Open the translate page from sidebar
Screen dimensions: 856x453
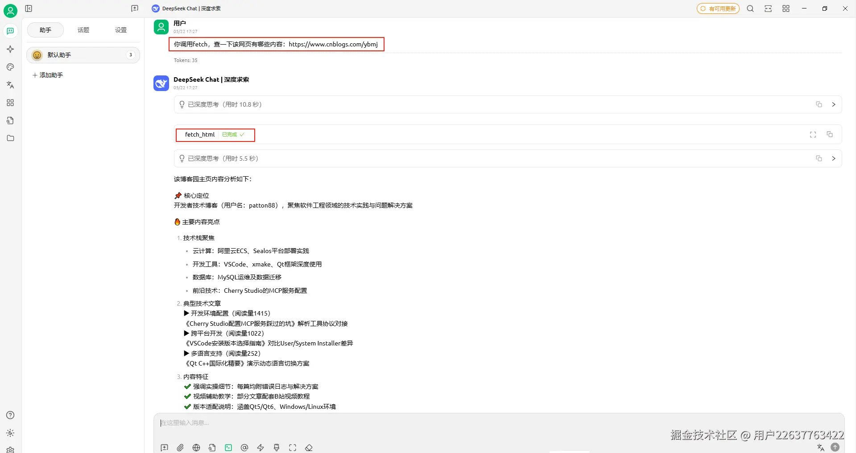click(10, 85)
